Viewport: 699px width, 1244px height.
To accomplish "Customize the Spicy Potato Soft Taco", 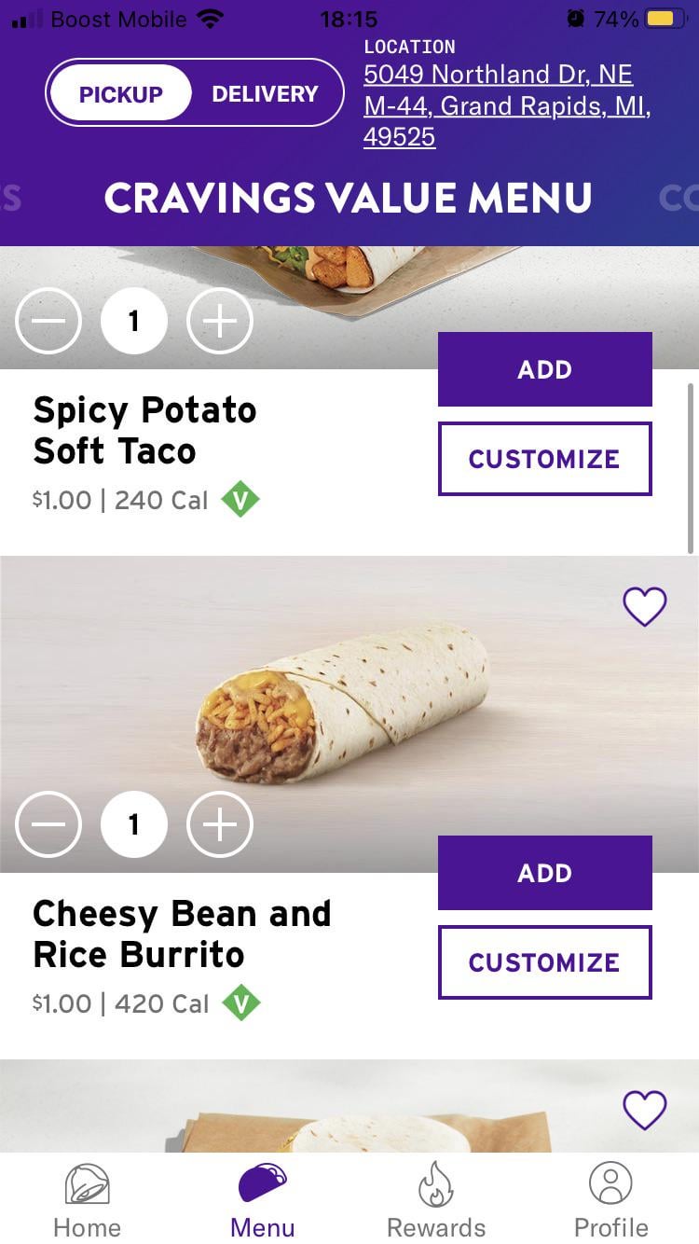I will tap(544, 459).
